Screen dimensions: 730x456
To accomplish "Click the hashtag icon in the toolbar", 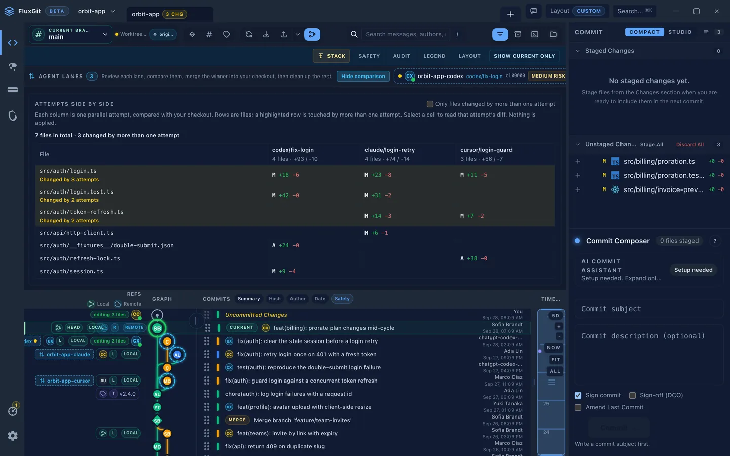I will pos(209,34).
